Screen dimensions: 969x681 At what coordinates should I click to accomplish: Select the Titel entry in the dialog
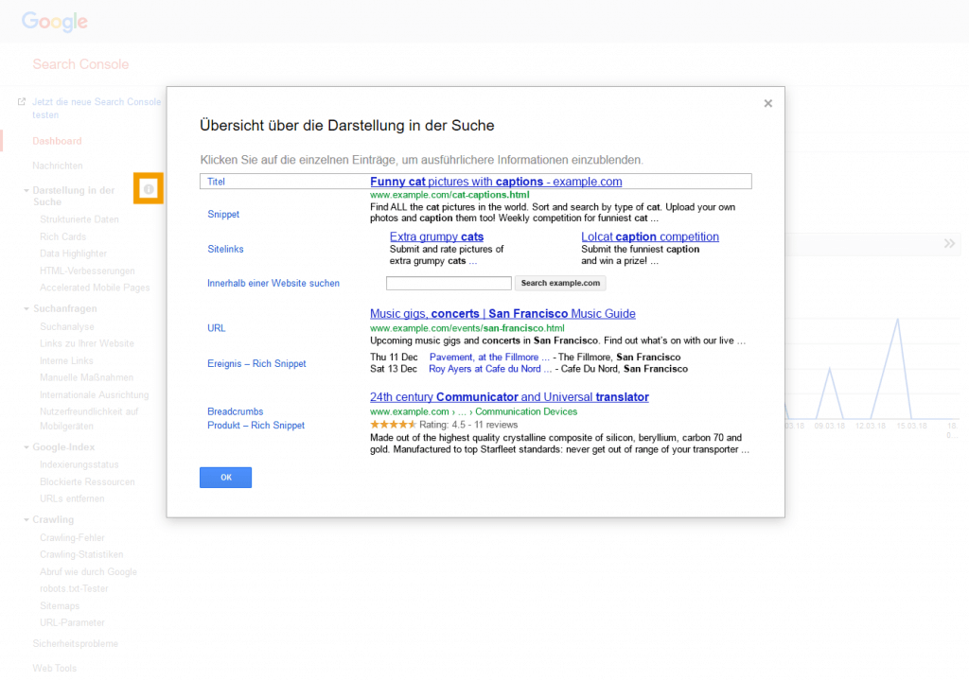click(x=216, y=182)
